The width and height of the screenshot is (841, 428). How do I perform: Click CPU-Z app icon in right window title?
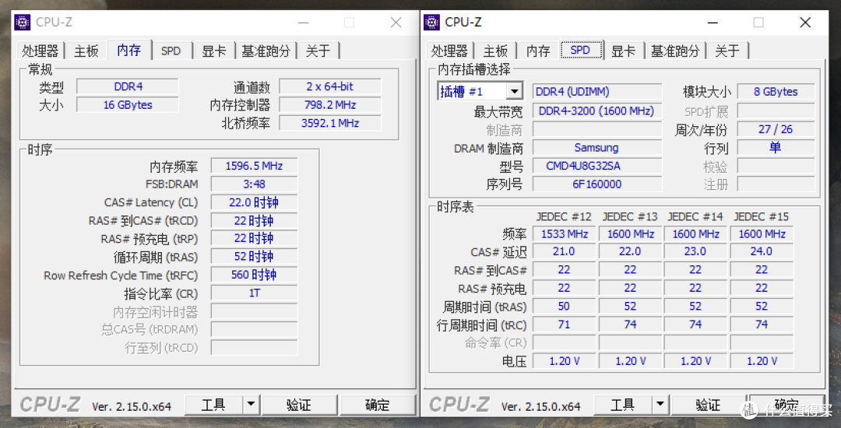pyautogui.click(x=431, y=23)
